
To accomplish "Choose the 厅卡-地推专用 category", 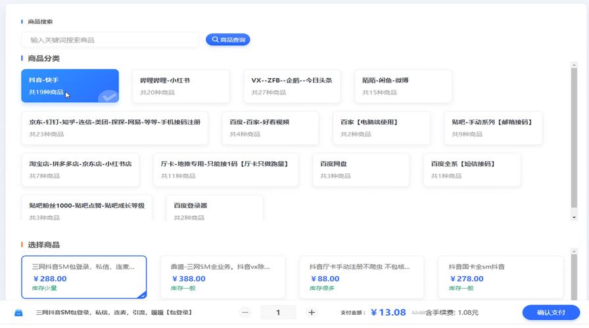I will tap(225, 169).
